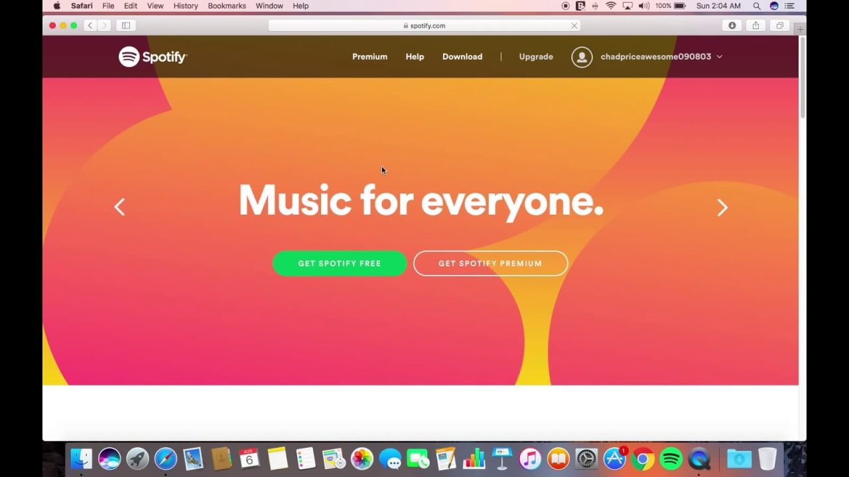Image resolution: width=849 pixels, height=477 pixels.
Task: Open the Premium link in header
Action: tap(369, 57)
